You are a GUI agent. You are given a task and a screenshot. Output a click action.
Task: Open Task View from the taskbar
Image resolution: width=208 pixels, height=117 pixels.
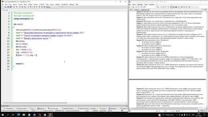(13, 115)
